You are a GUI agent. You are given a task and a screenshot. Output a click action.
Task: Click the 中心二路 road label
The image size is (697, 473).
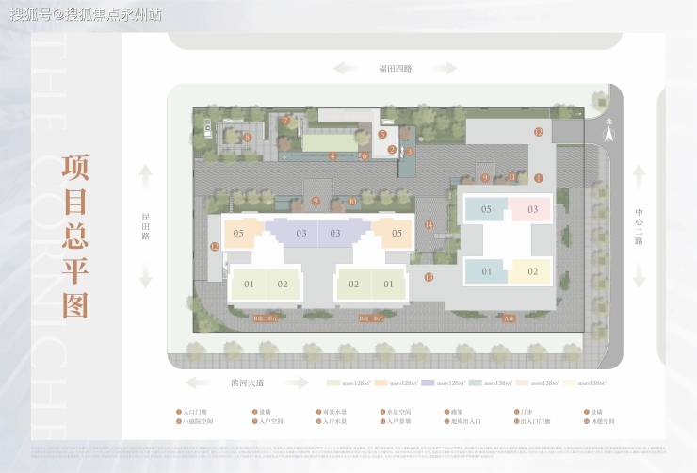point(639,227)
